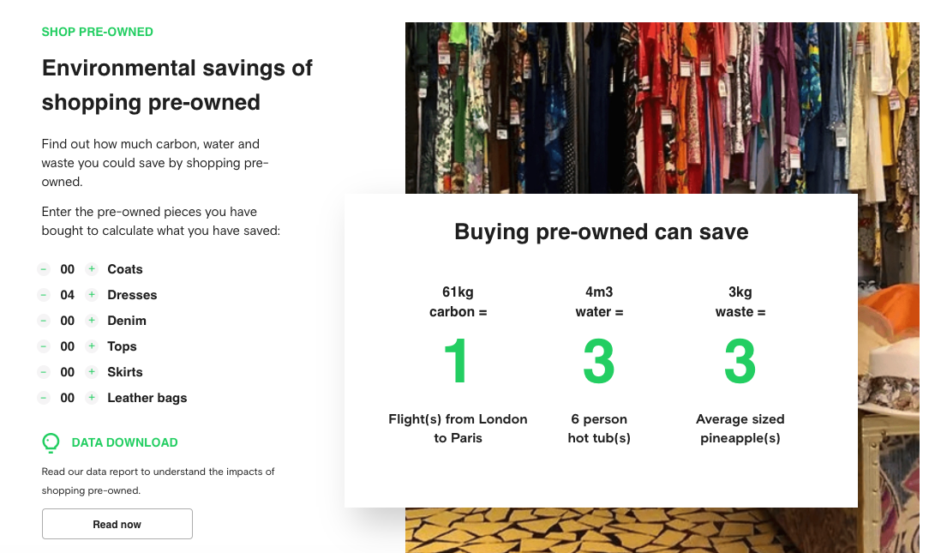Click the Dresses count showing 04
Image resolution: width=941 pixels, height=553 pixels.
pos(69,295)
